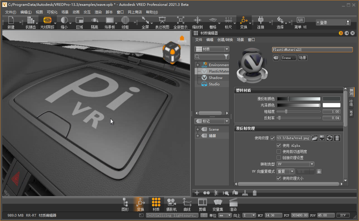Click the Scene tag button under material name
Screen dimensions: 359x221
(288, 58)
